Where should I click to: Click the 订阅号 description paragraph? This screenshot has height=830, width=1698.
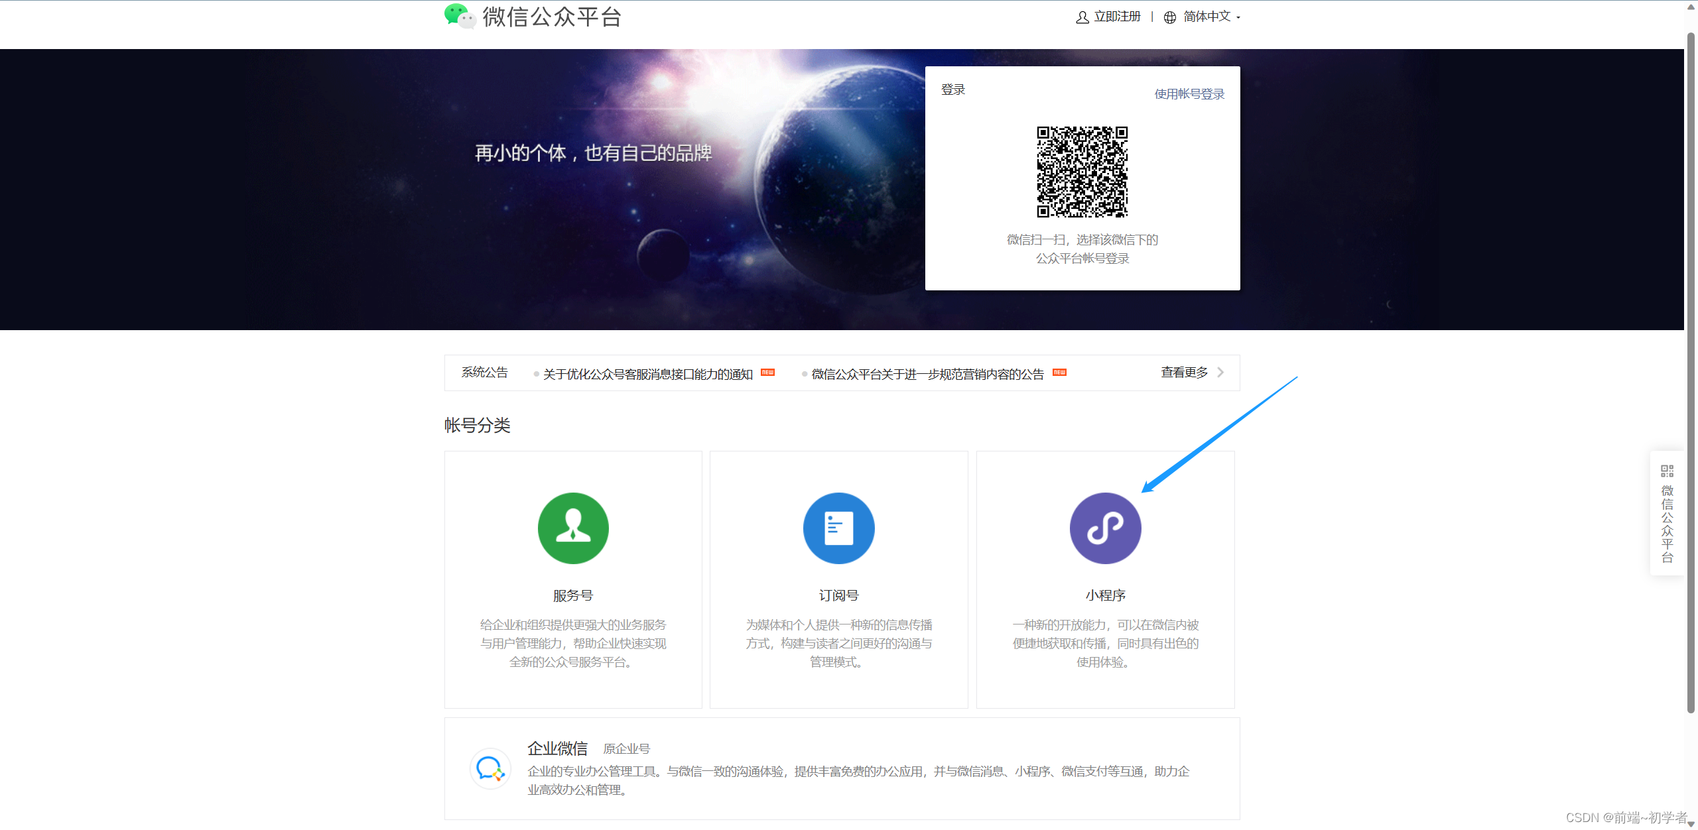838,643
